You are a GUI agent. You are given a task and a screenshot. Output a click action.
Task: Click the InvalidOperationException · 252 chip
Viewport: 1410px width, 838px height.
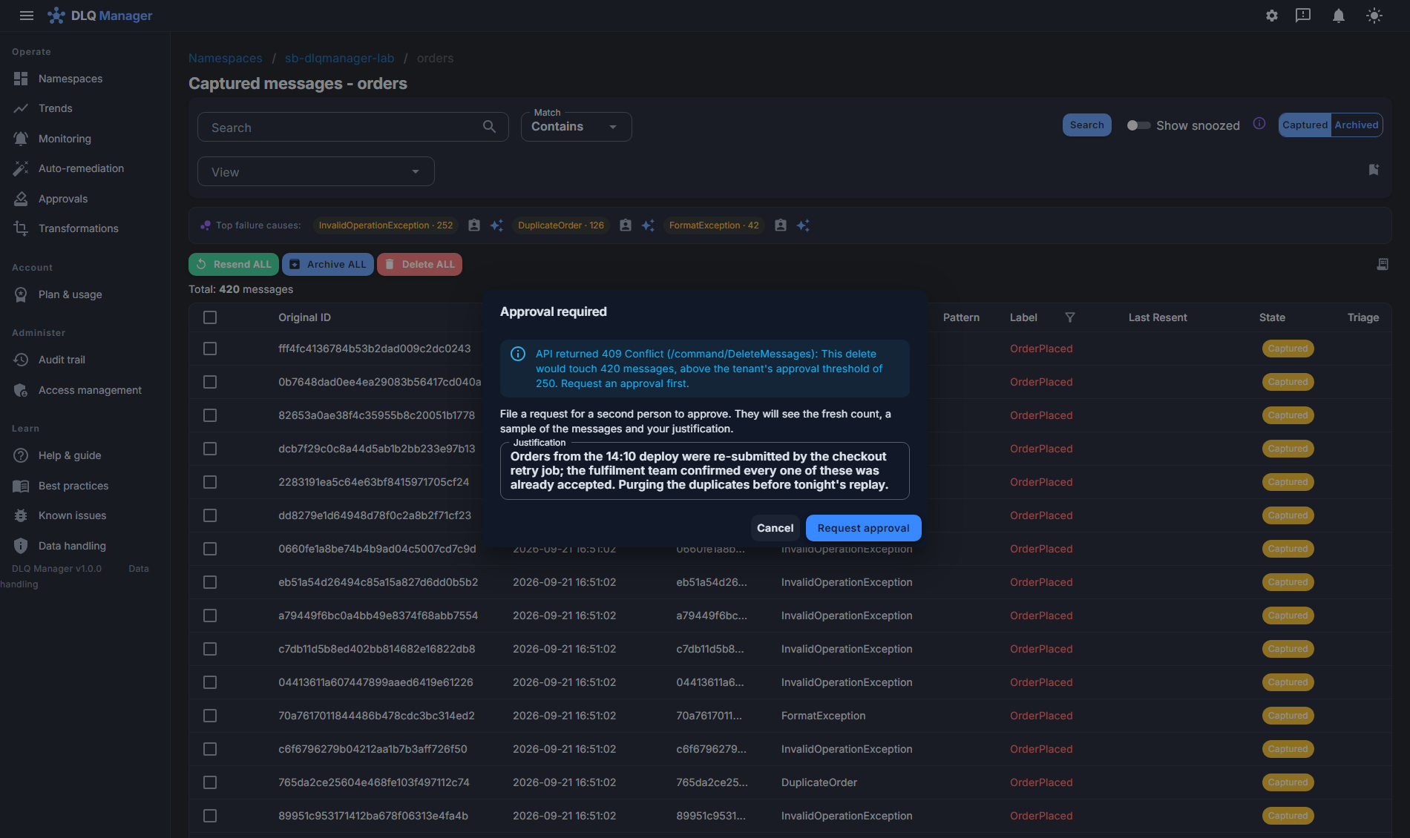click(385, 225)
